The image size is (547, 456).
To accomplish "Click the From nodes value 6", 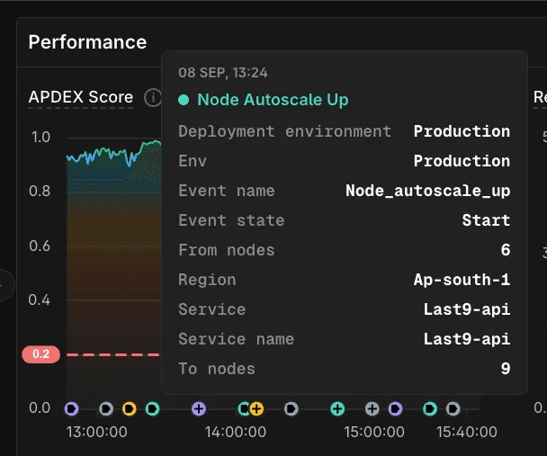I will (506, 250).
